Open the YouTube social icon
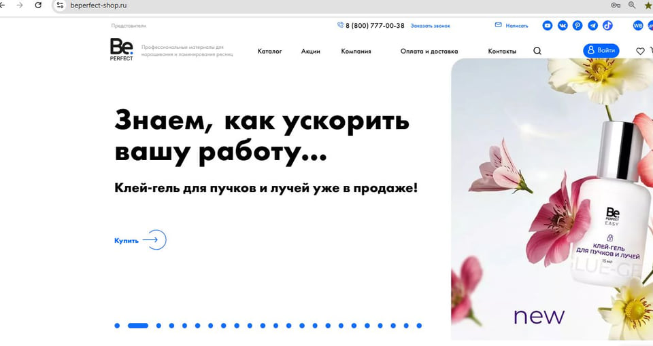Screen dimensions: 653x346 point(547,26)
